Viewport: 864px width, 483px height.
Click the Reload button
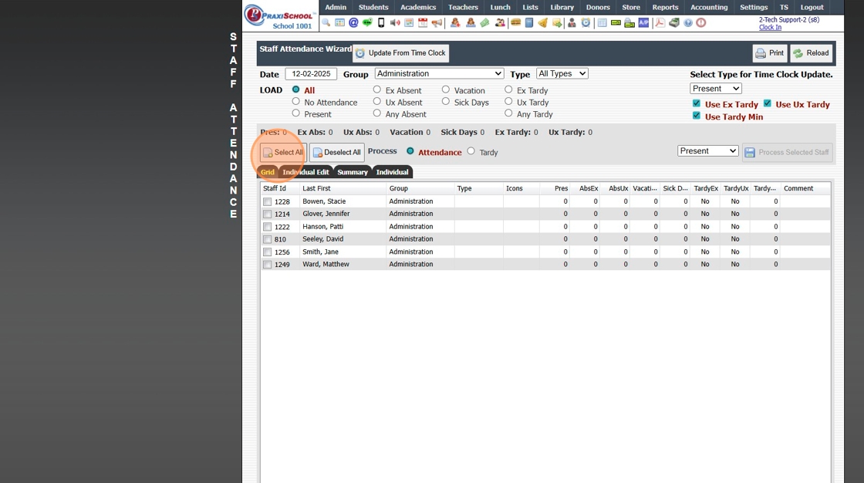tap(811, 53)
